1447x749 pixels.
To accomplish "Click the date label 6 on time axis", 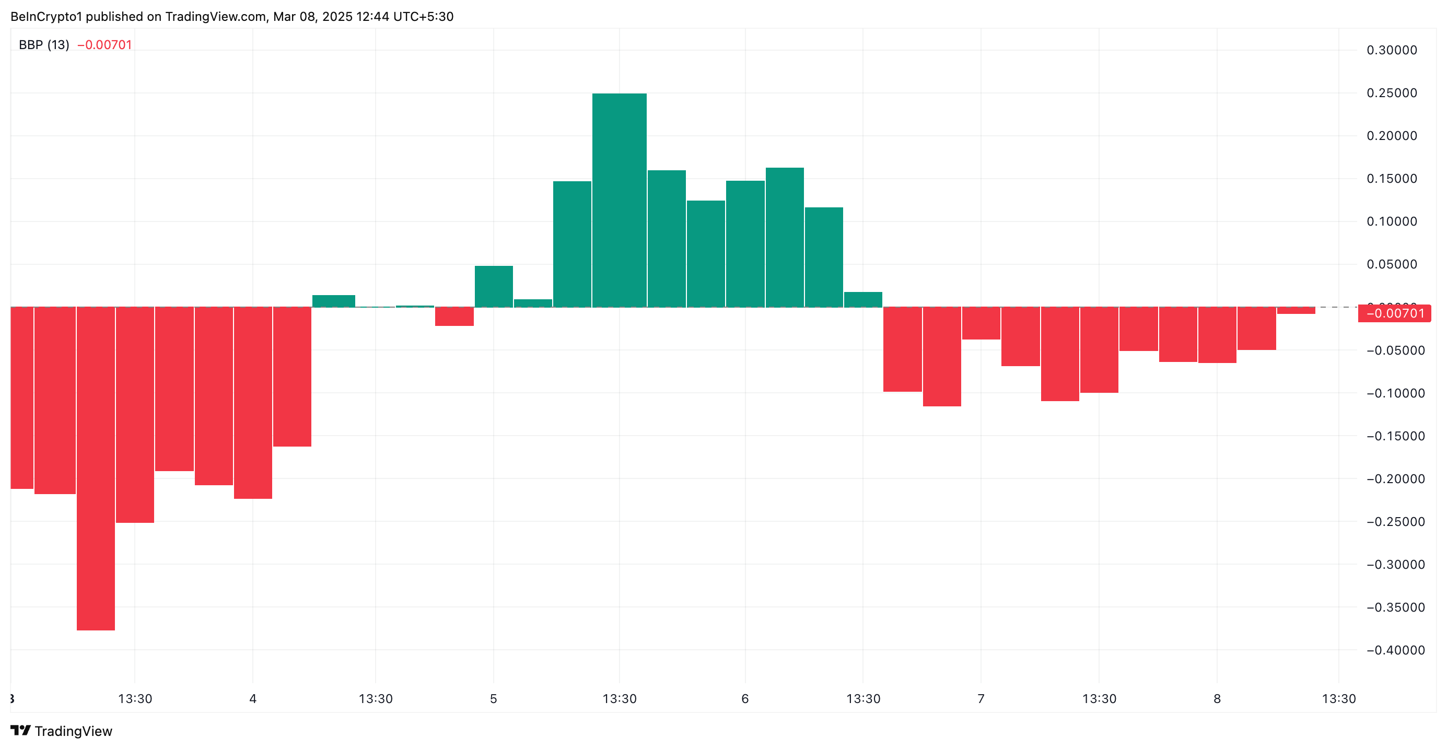I will point(745,698).
